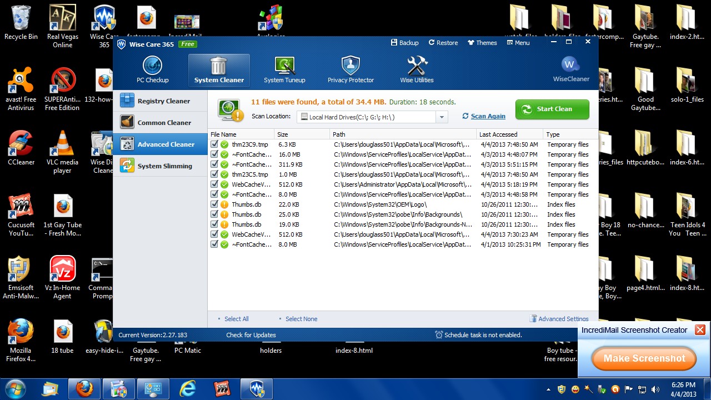Uncheck the thm23C9.tmp file checkbox

pos(214,144)
